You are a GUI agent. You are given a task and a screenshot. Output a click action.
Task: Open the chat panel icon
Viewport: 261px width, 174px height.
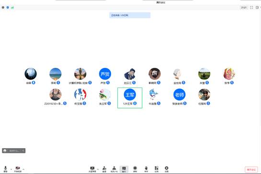point(124,169)
